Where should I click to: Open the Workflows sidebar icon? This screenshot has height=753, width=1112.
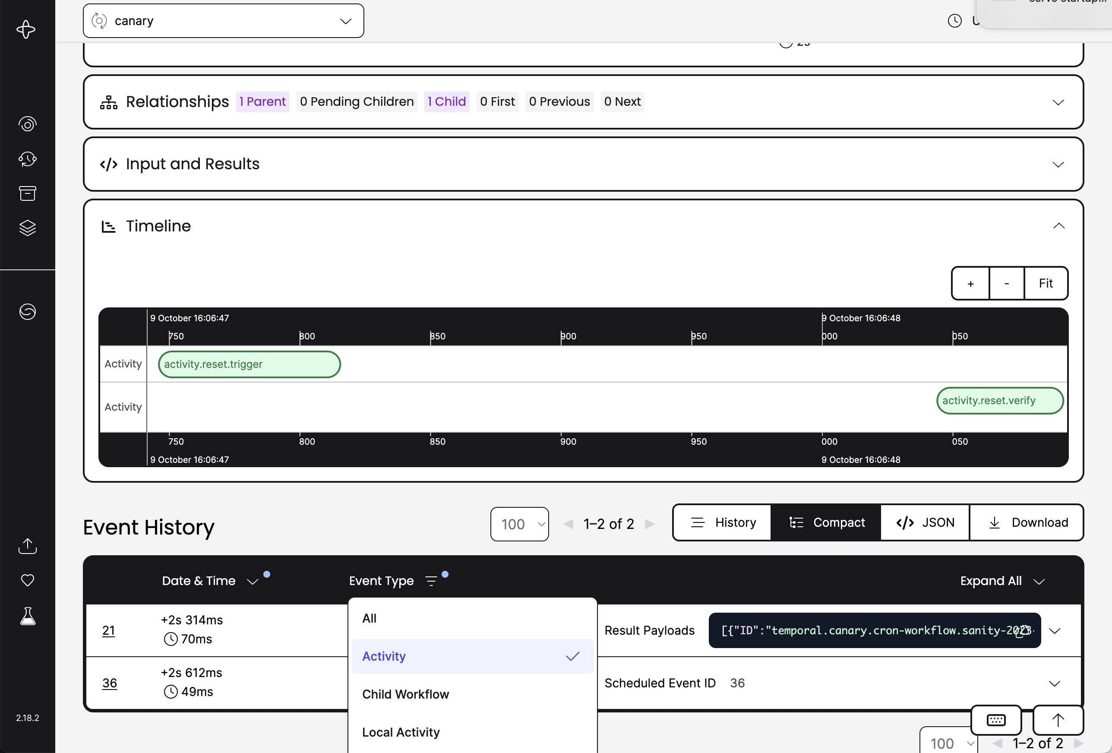[x=27, y=124]
